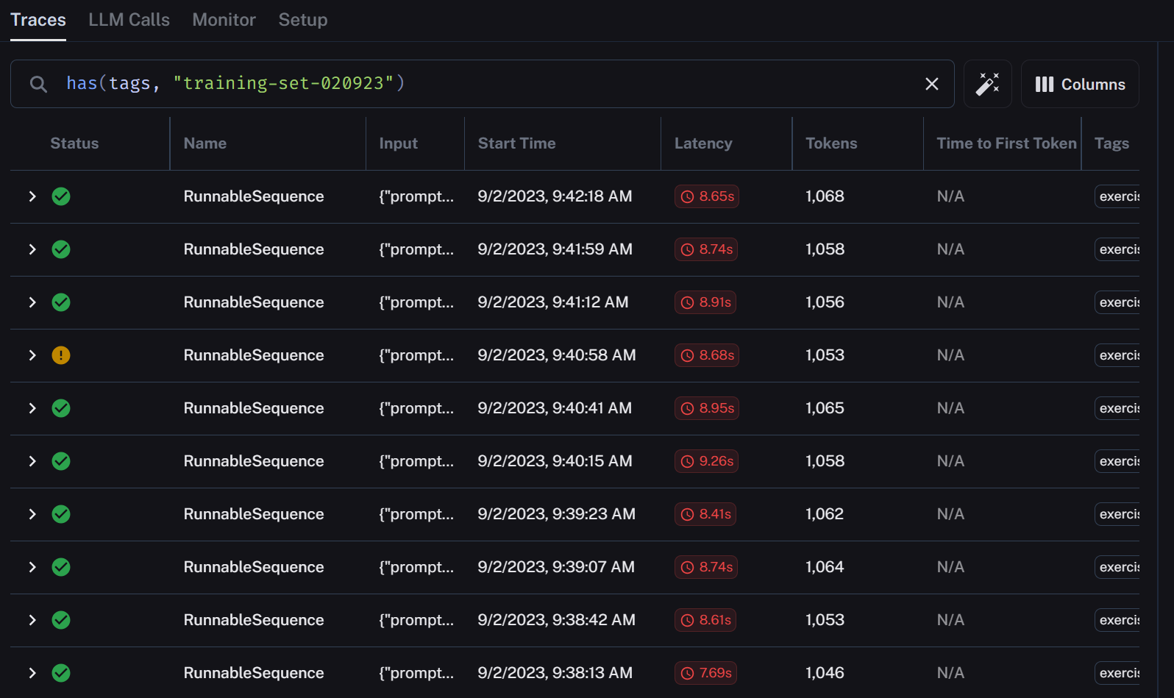This screenshot has width=1174, height=698.
Task: Clear the search filter with X icon
Action: click(931, 84)
